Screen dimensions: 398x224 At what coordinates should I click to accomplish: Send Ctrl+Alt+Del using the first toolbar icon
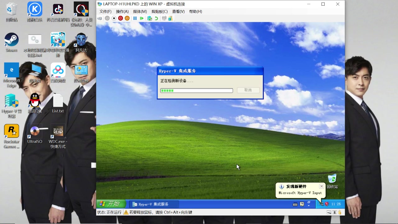[99, 18]
